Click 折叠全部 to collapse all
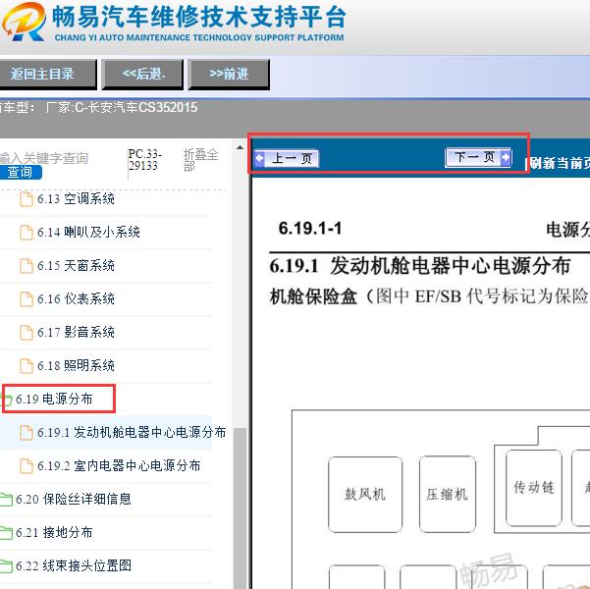 200,160
